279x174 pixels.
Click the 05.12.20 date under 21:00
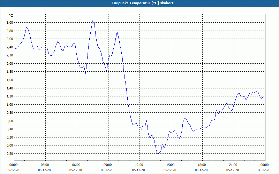(x=233, y=170)
